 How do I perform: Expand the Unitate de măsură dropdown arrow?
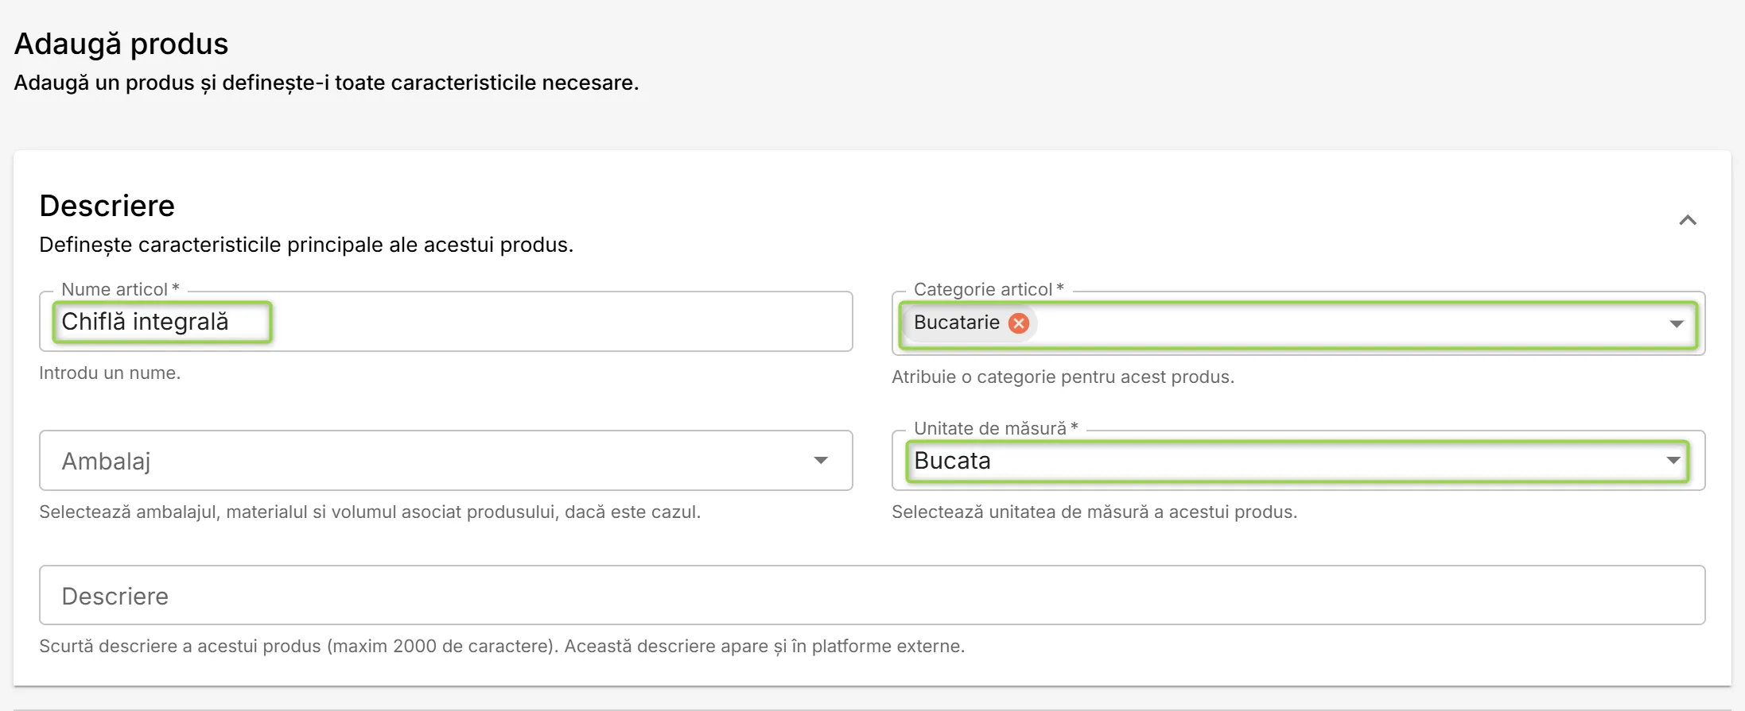(x=1673, y=461)
